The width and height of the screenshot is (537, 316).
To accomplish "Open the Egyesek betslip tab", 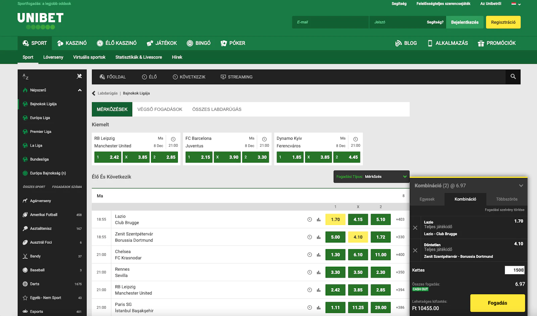I will [x=427, y=199].
